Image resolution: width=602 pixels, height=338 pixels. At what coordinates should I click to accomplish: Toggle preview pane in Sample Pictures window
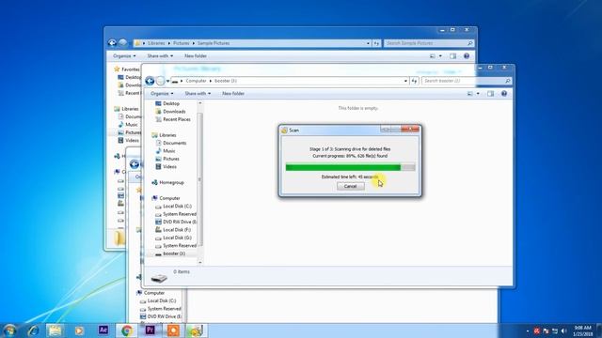[x=453, y=56]
